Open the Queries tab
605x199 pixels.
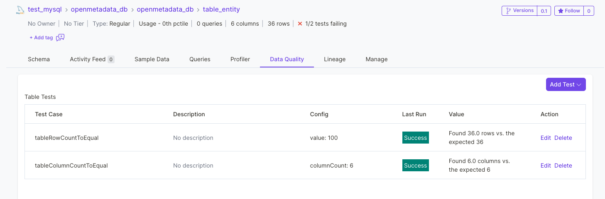pyautogui.click(x=200, y=59)
